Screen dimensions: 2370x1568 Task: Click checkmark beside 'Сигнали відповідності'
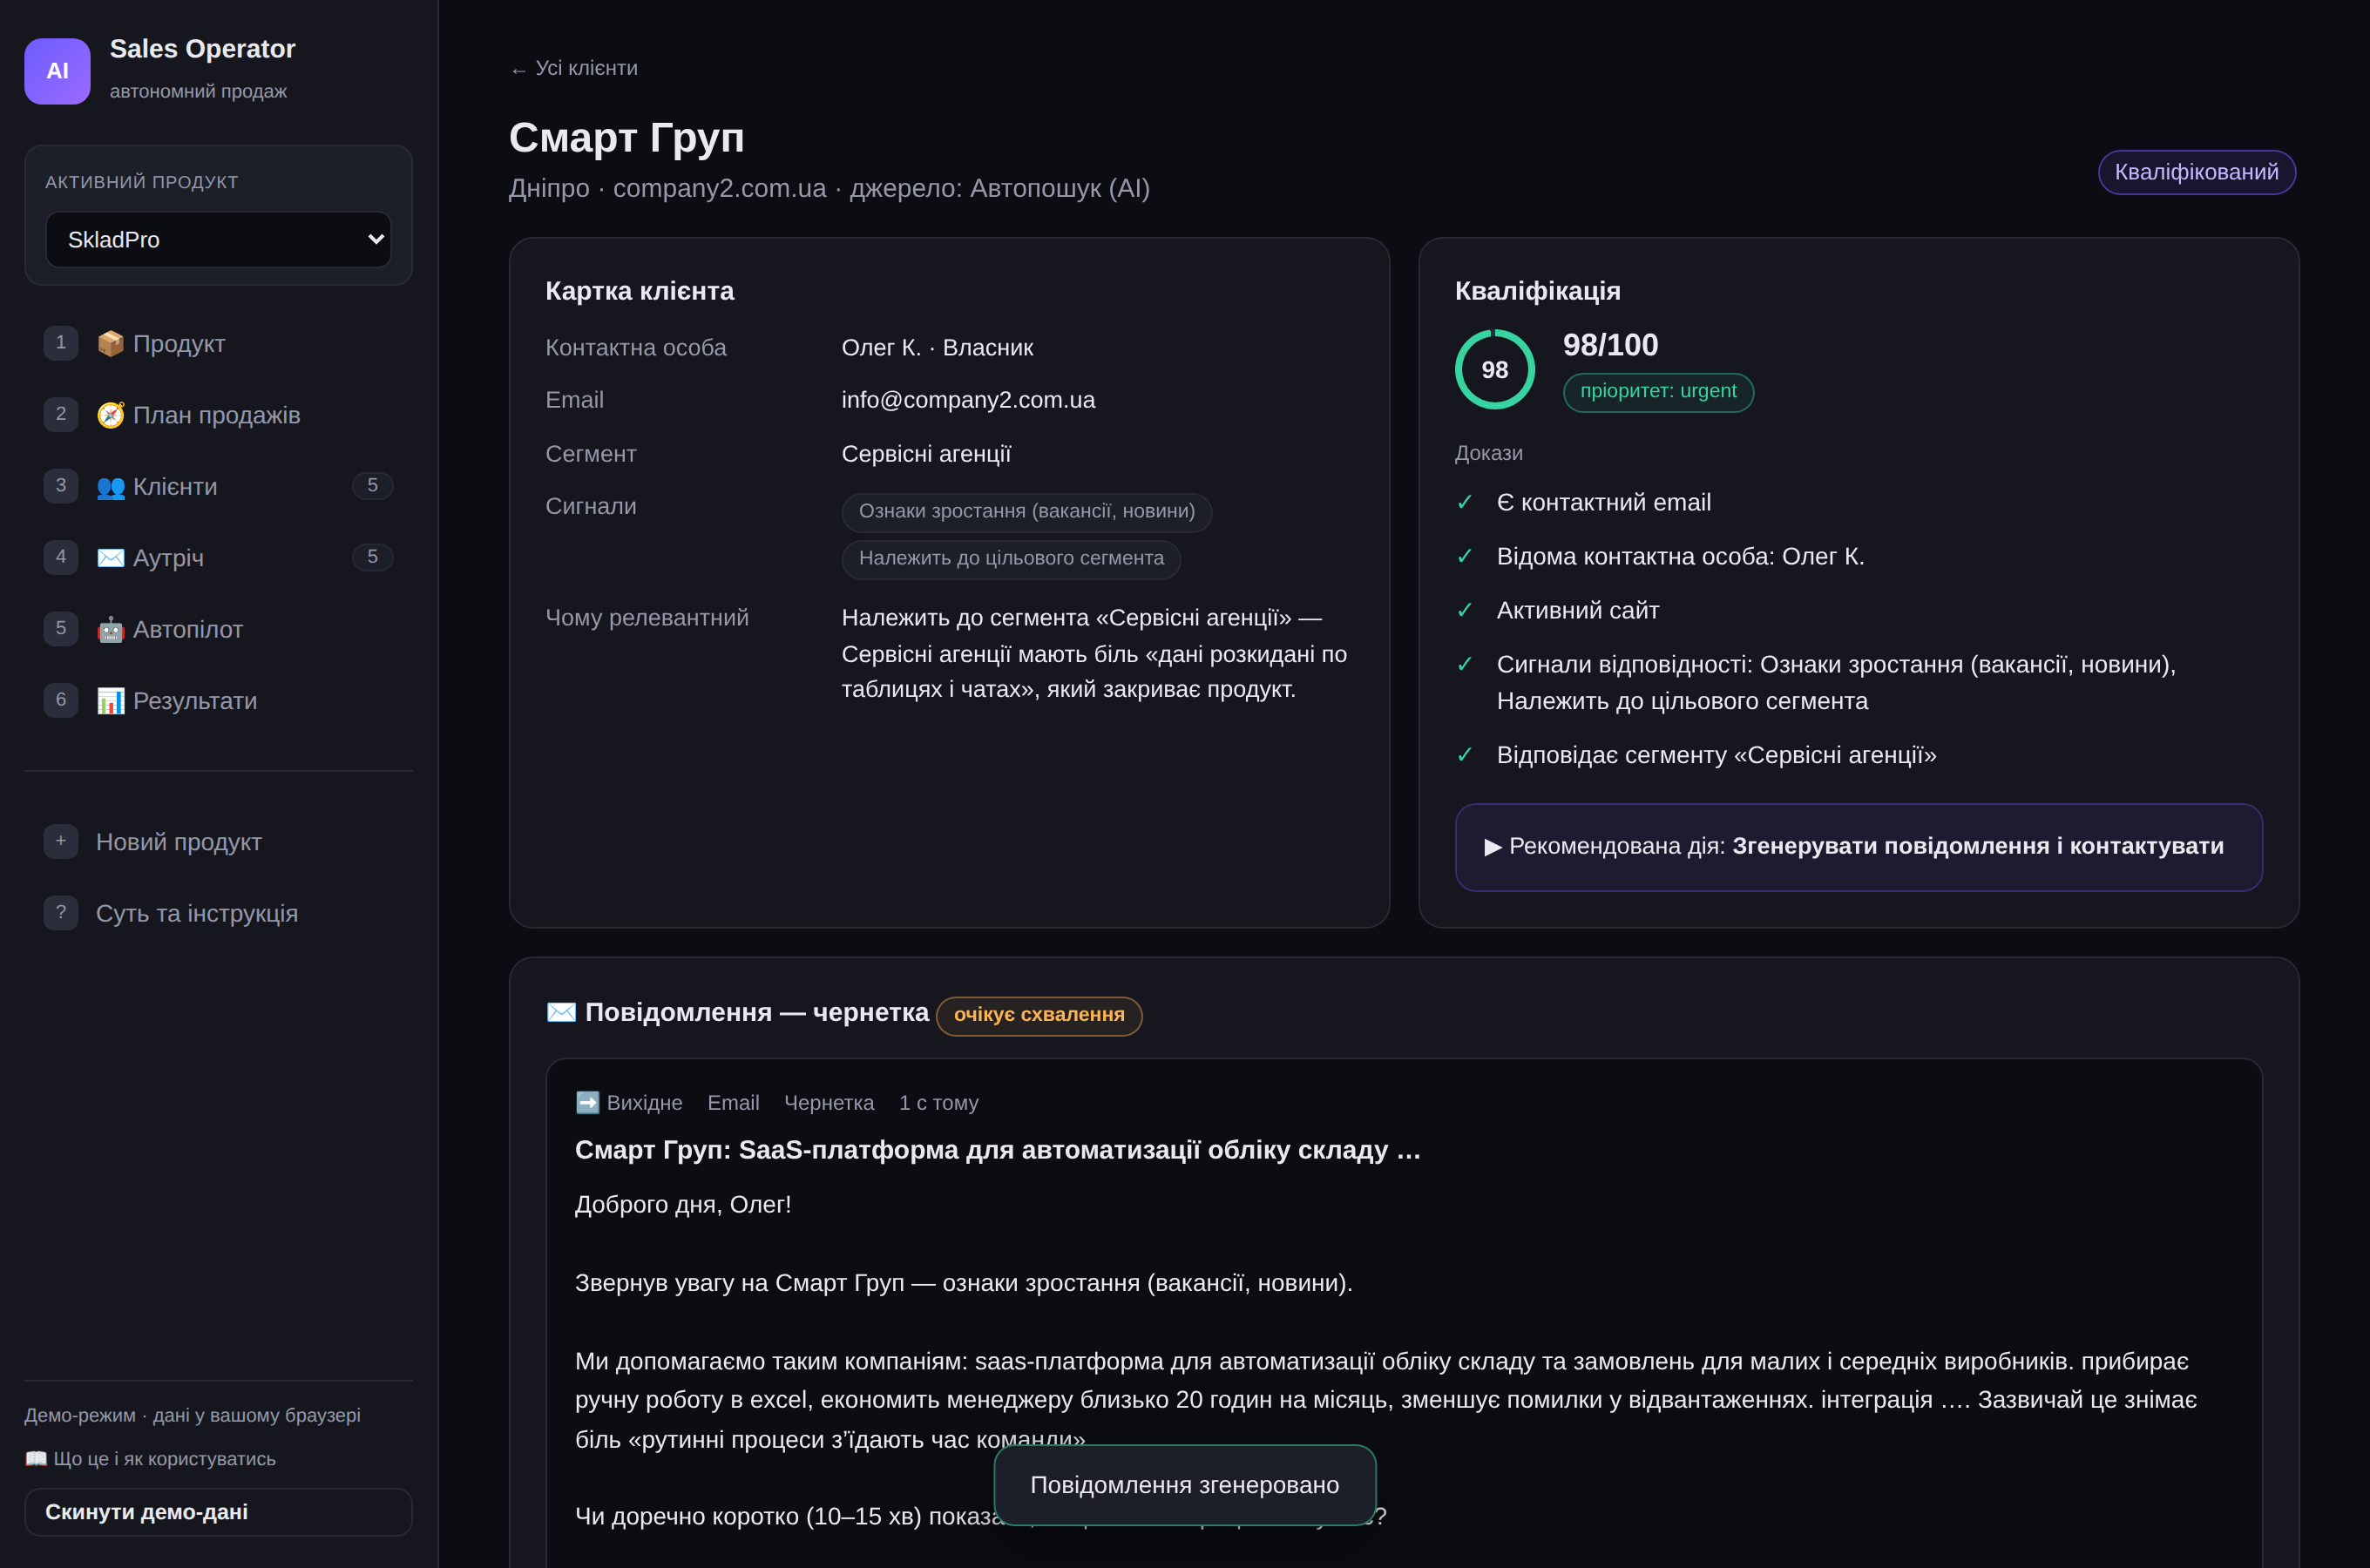pyautogui.click(x=1465, y=664)
